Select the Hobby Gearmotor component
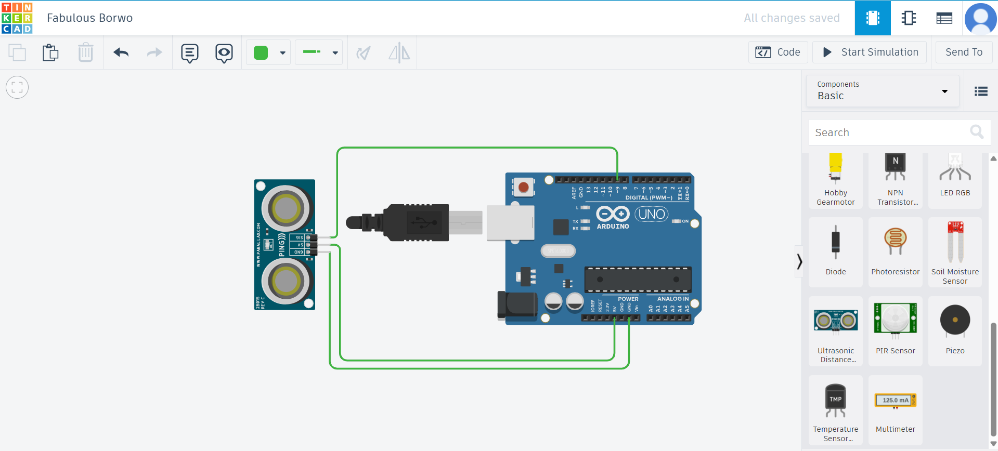This screenshot has width=998, height=451. [x=836, y=180]
